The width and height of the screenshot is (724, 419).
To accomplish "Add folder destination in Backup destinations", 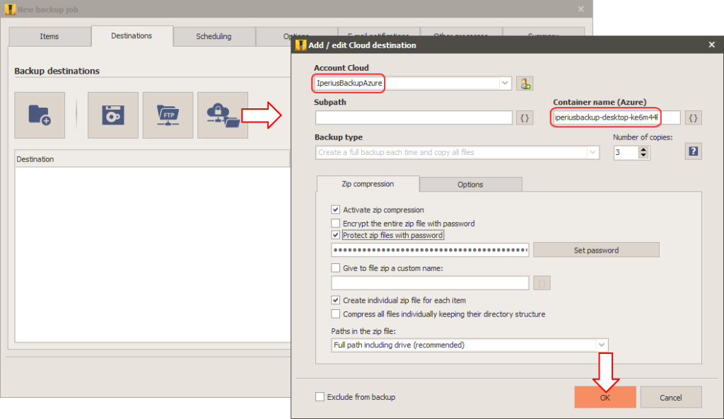I will tap(40, 115).
